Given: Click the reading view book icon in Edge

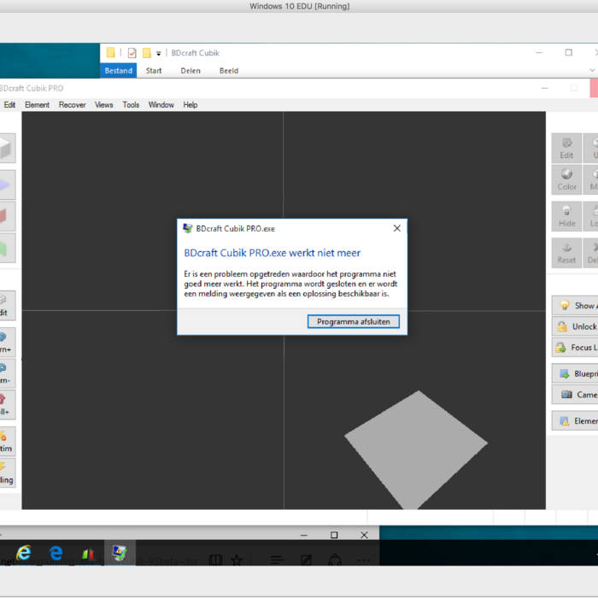Looking at the screenshot, I should [215, 560].
